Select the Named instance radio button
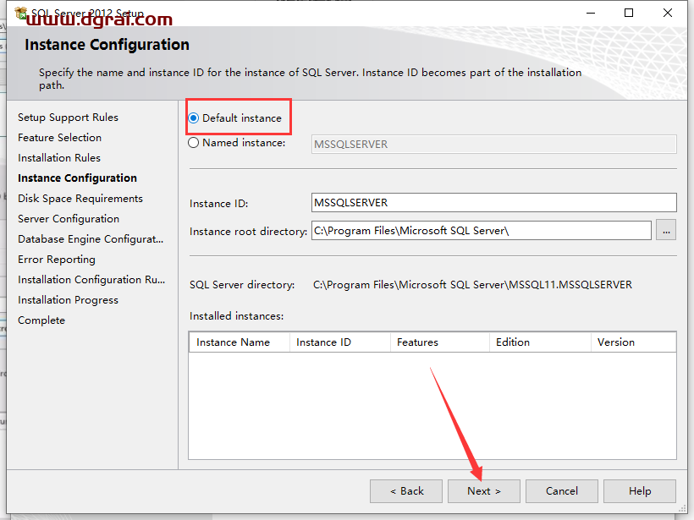 [x=194, y=143]
